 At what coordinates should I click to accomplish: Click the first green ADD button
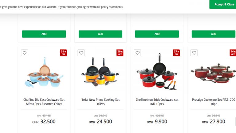point(44,34)
